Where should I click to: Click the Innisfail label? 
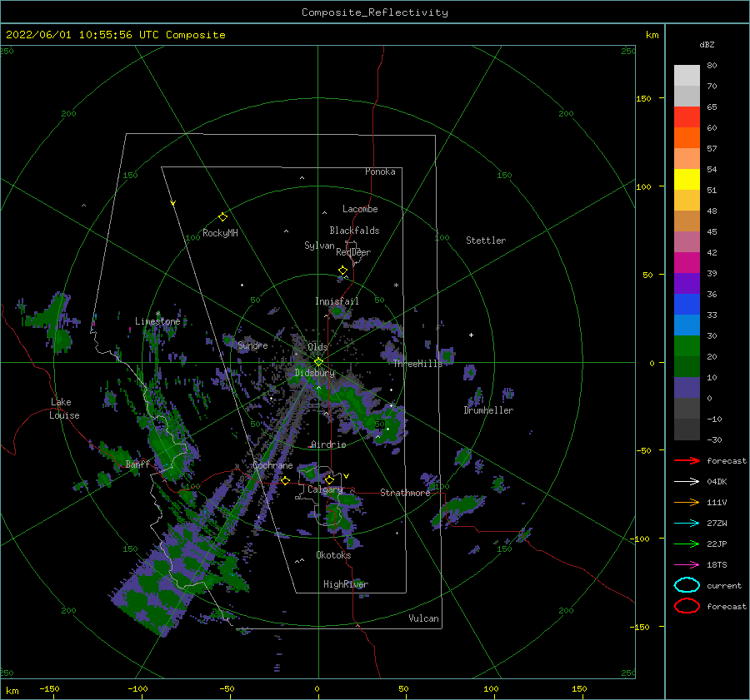[x=337, y=301]
